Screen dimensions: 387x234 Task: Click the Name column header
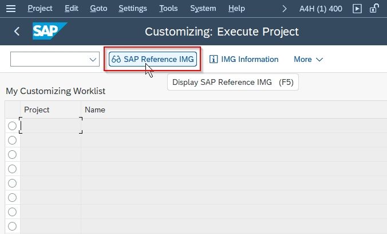coord(234,110)
